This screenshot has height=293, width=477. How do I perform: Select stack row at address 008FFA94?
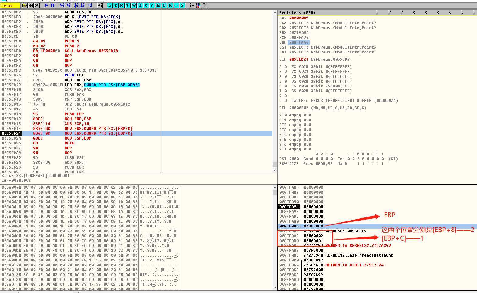coord(377,207)
